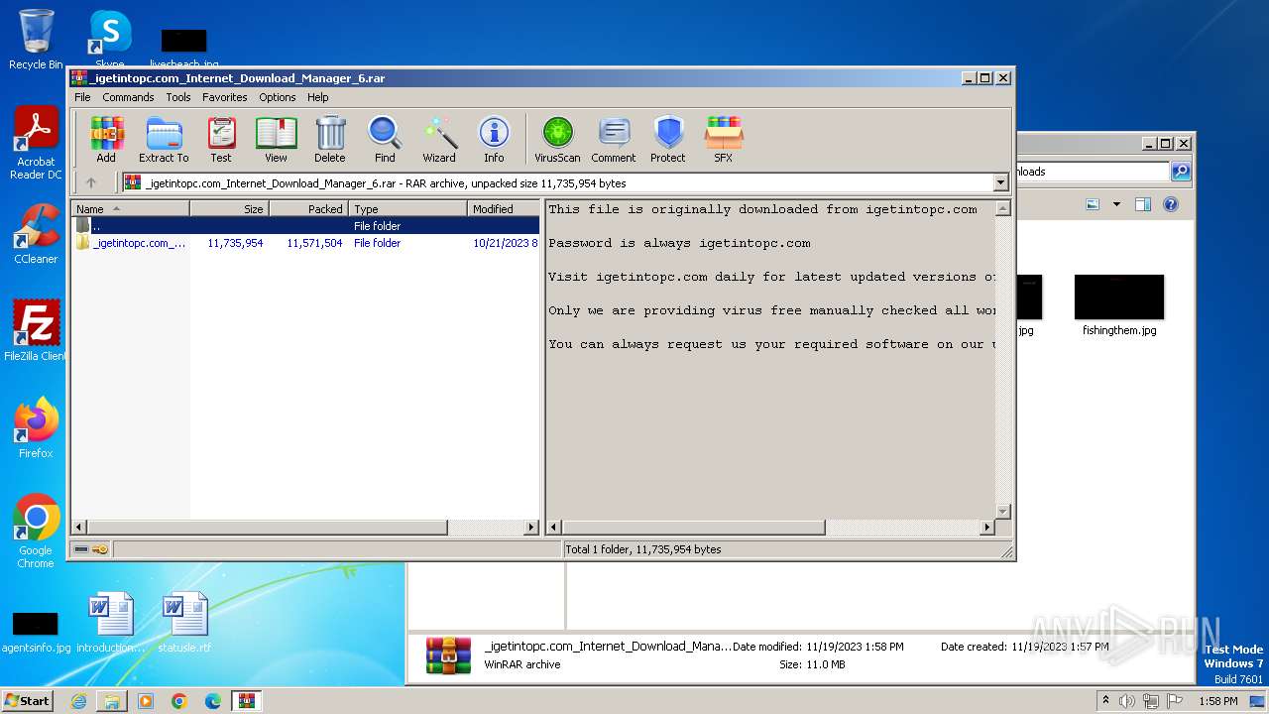
Task: Sort by Type column header
Action: click(x=408, y=208)
